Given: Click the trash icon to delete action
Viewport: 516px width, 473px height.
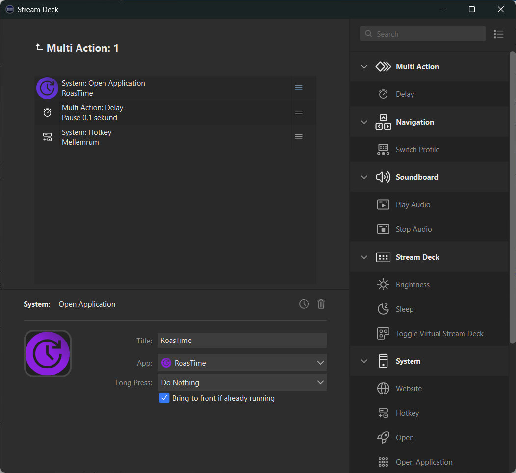Looking at the screenshot, I should click(321, 304).
